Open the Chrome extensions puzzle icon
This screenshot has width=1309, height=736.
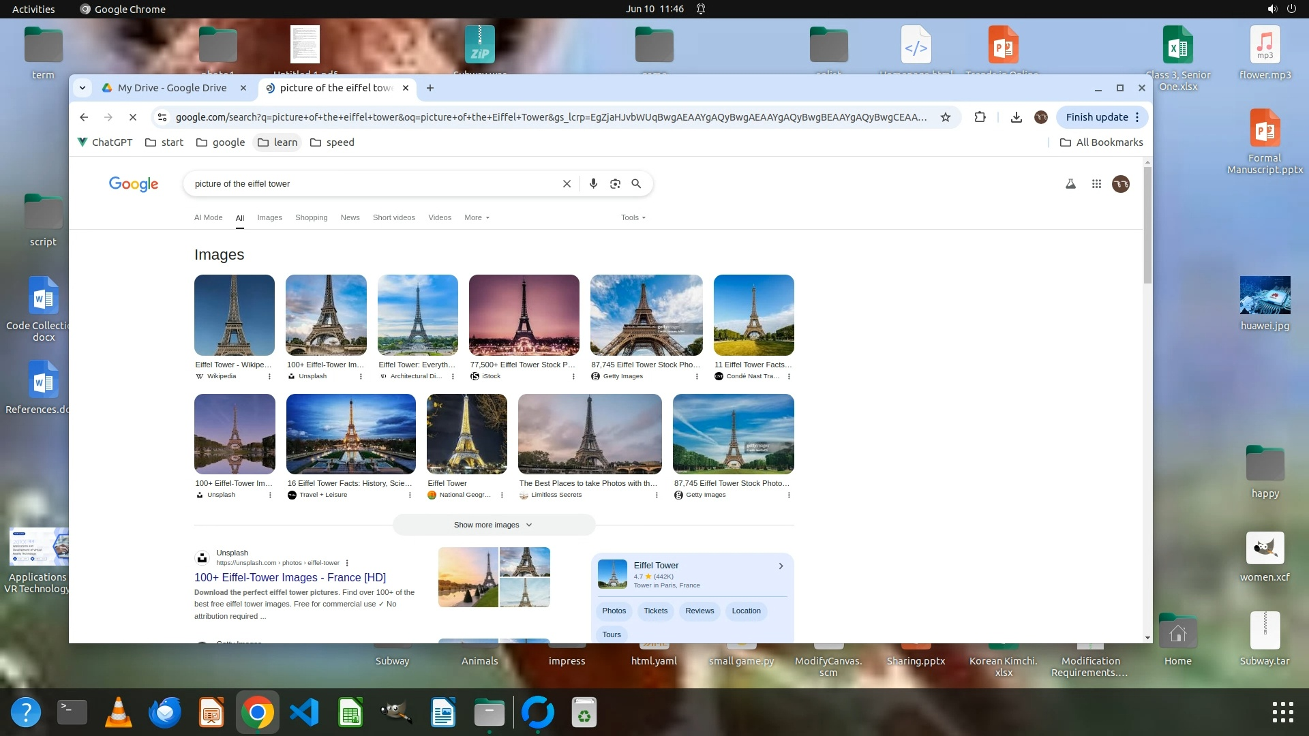click(980, 117)
